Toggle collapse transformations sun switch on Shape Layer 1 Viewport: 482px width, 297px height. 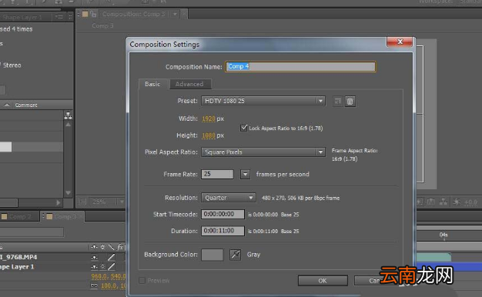102,266
